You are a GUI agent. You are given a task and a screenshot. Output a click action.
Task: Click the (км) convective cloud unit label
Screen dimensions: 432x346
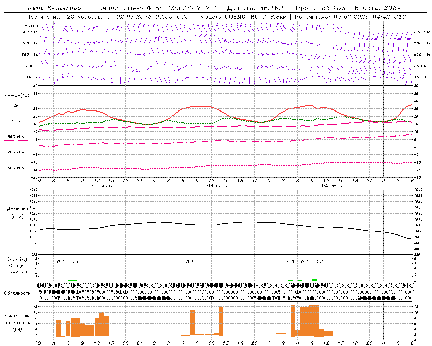click(x=18, y=329)
